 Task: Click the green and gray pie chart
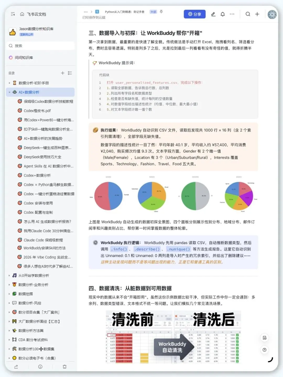(195, 196)
